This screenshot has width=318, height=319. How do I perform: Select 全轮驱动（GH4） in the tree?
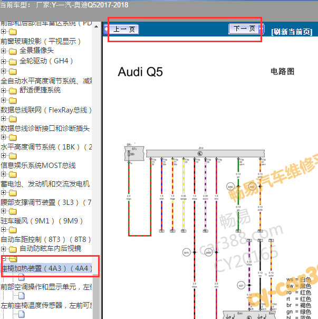pos(46,61)
